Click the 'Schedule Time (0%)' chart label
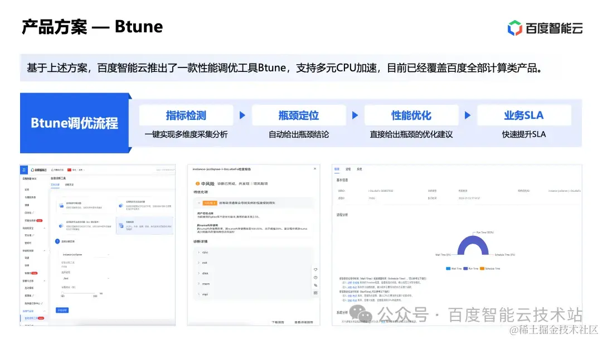This screenshot has width=602, height=339. [x=504, y=255]
